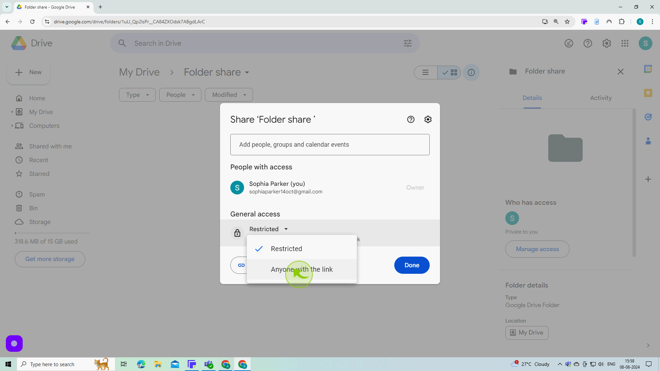Screen dimensions: 660x371
Task: Open Task View on taskbar
Action: (x=124, y=364)
